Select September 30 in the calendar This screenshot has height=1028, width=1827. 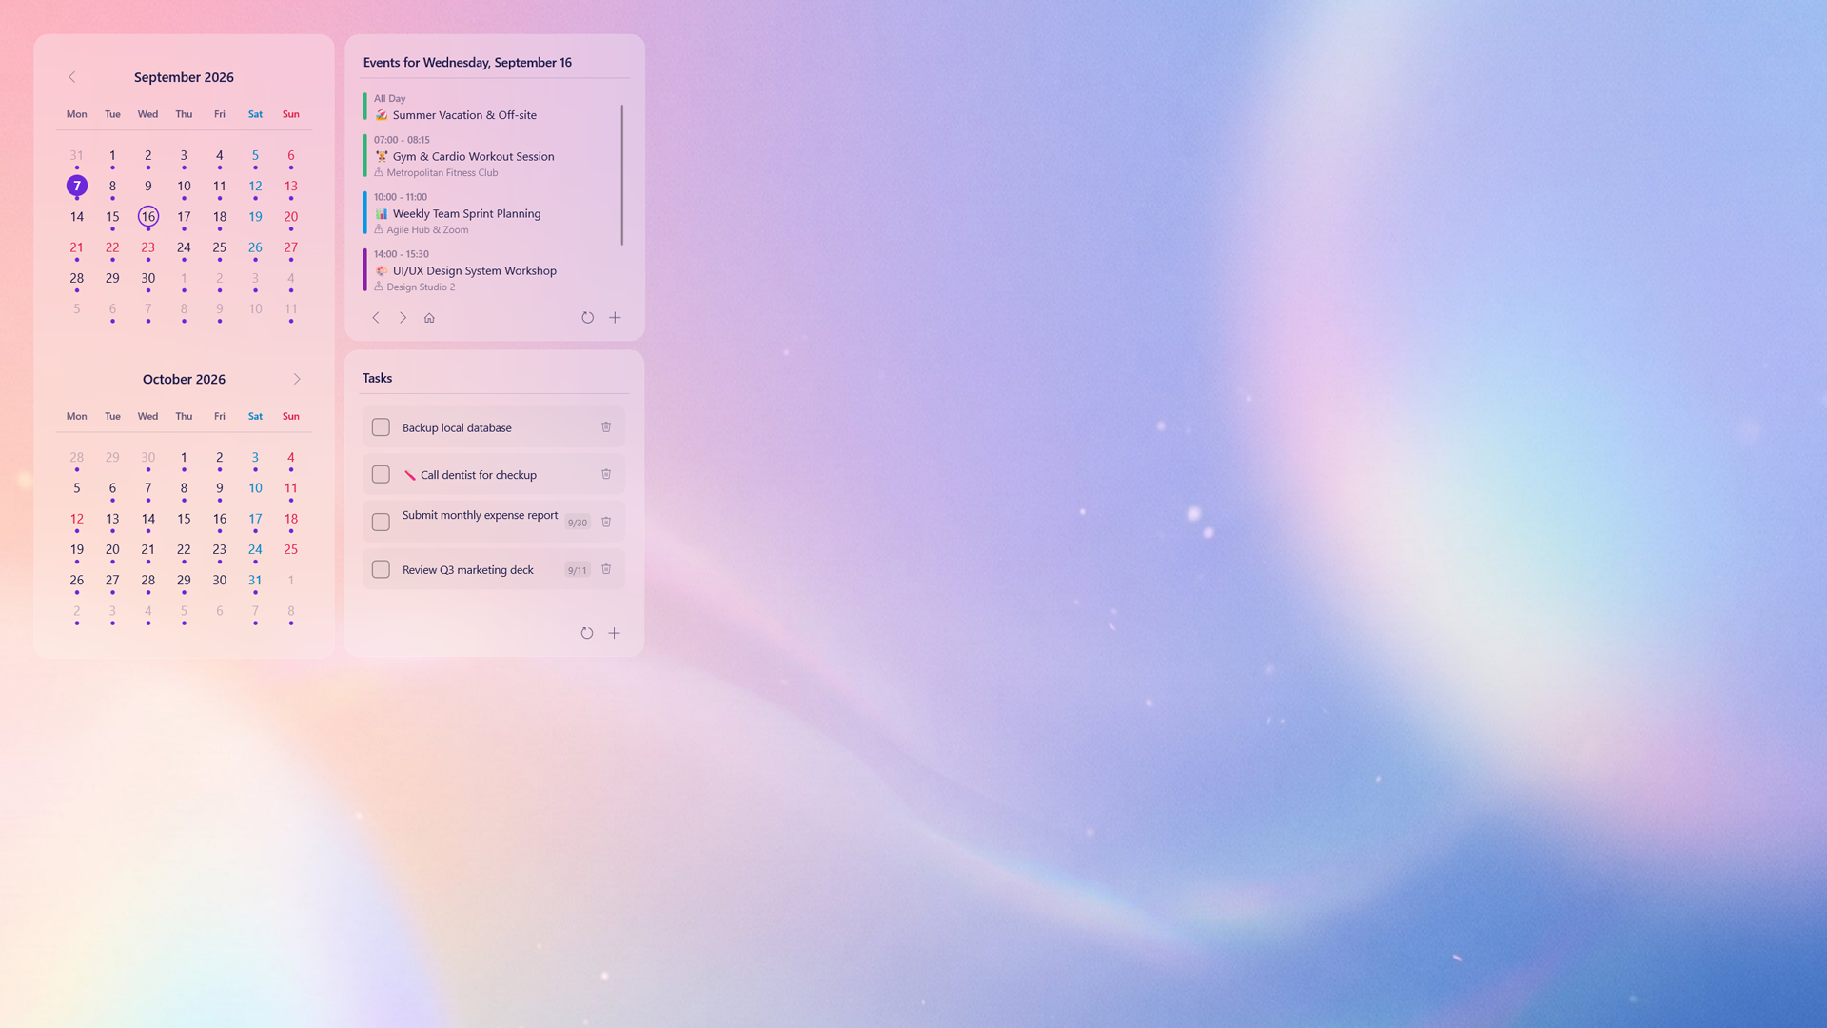click(x=148, y=278)
